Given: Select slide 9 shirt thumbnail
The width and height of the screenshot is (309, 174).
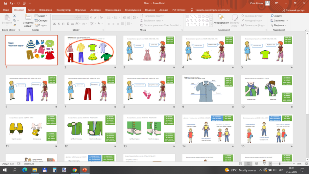Looking at the screenshot, I should click(208, 89).
